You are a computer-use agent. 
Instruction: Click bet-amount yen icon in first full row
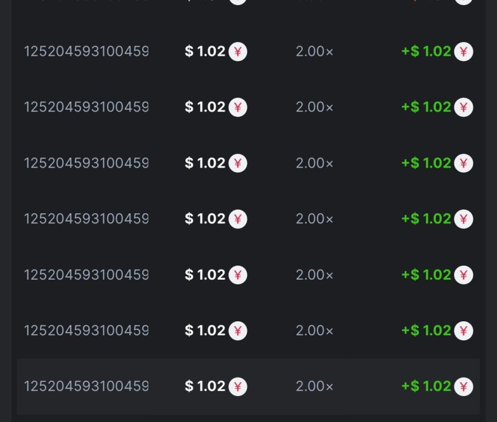coord(238,52)
